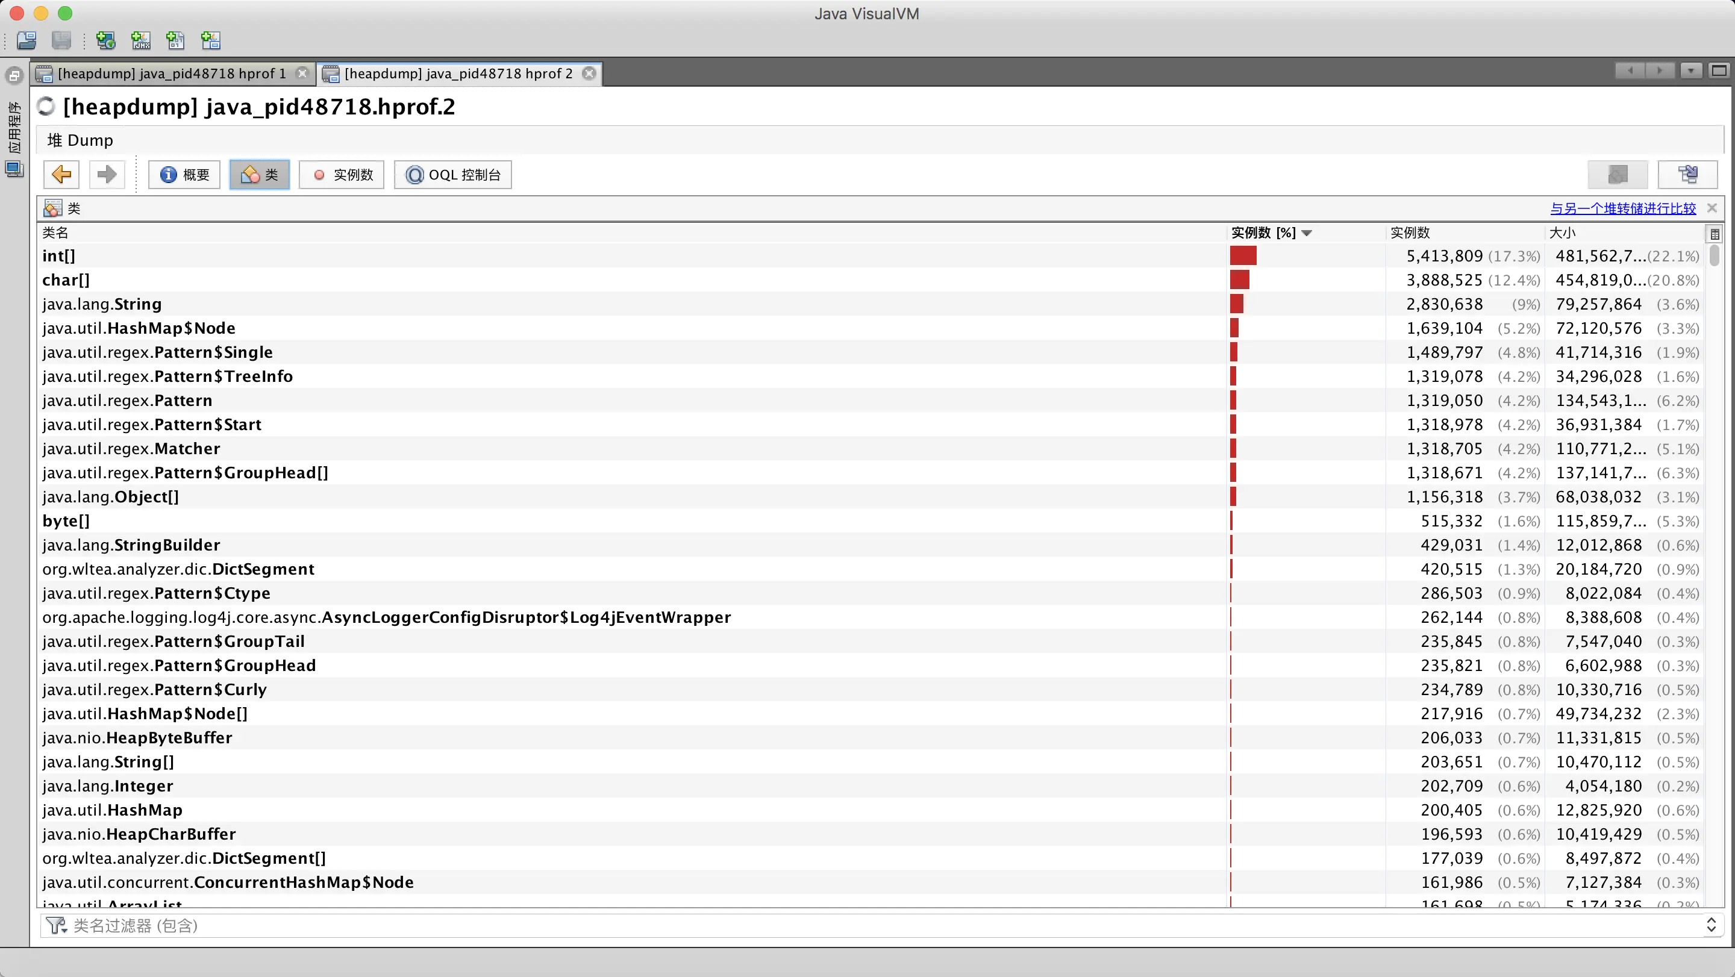The height and width of the screenshot is (977, 1735).
Task: Close the heapdump hprof 2 tab
Action: [589, 73]
